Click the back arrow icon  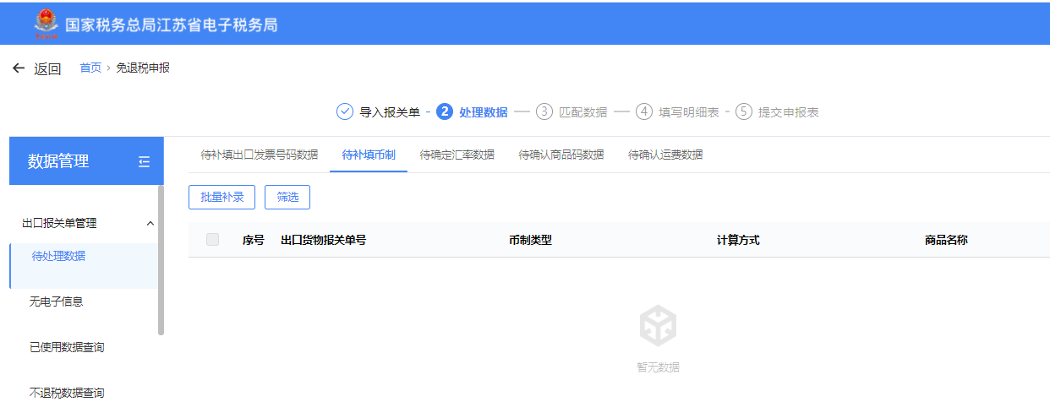pyautogui.click(x=19, y=68)
